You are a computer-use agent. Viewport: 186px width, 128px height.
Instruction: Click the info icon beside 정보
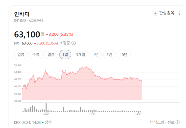pos(177,122)
